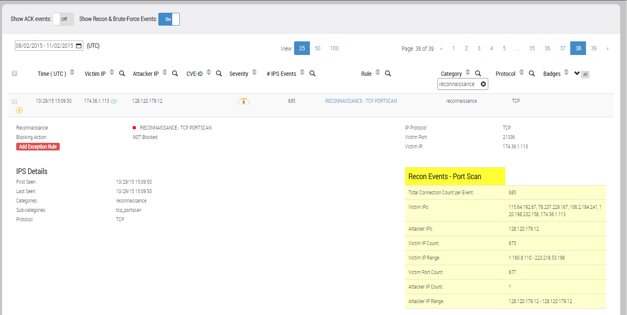Click the green minus icon beside 174.36.1.113

coord(114,101)
